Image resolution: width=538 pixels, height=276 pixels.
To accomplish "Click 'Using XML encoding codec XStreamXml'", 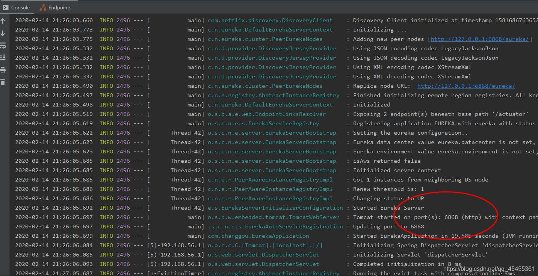I will pyautogui.click(x=412, y=67).
